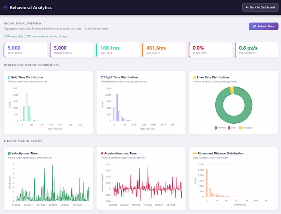Image resolution: width=281 pixels, height=214 pixels.
Task: Click the Error Rate Distribution title
Action: point(213,77)
